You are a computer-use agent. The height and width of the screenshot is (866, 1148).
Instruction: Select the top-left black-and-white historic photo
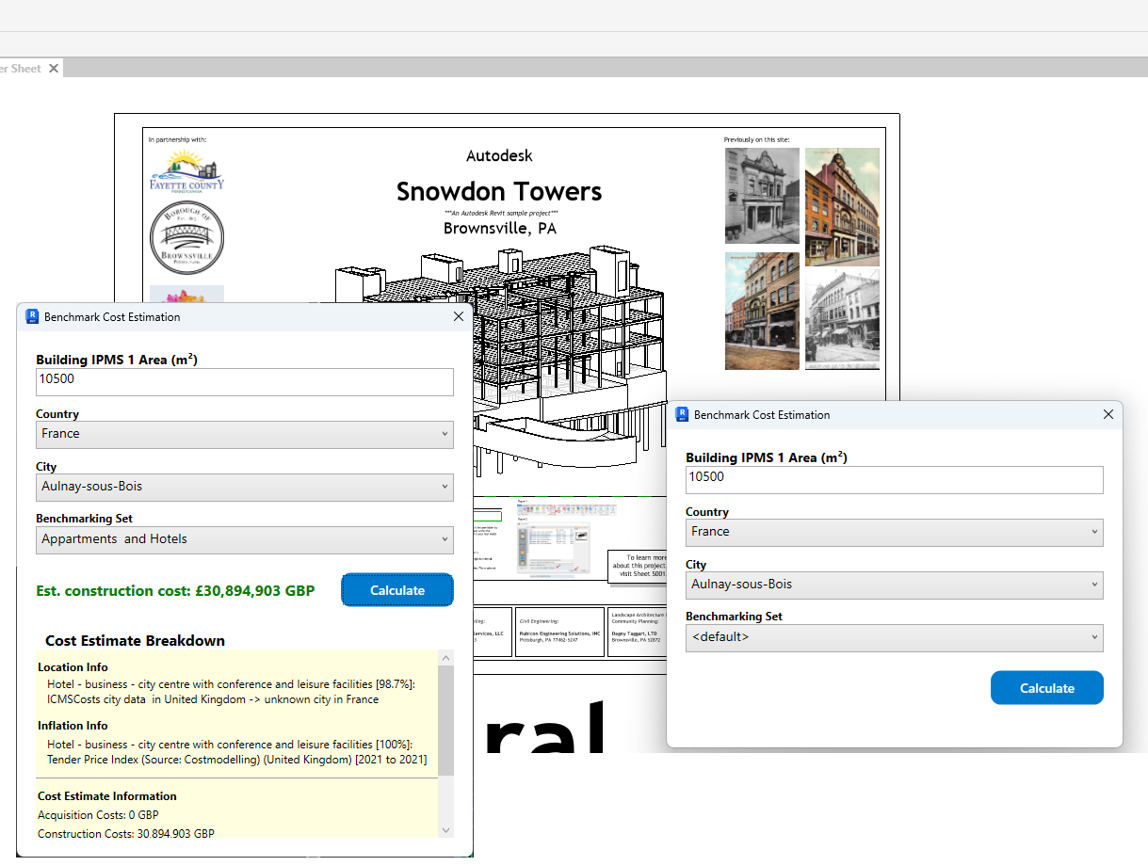tap(762, 196)
